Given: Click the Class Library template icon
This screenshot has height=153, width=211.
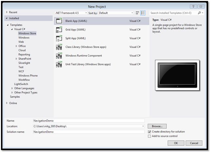Looking at the screenshot, I should (x=59, y=47).
